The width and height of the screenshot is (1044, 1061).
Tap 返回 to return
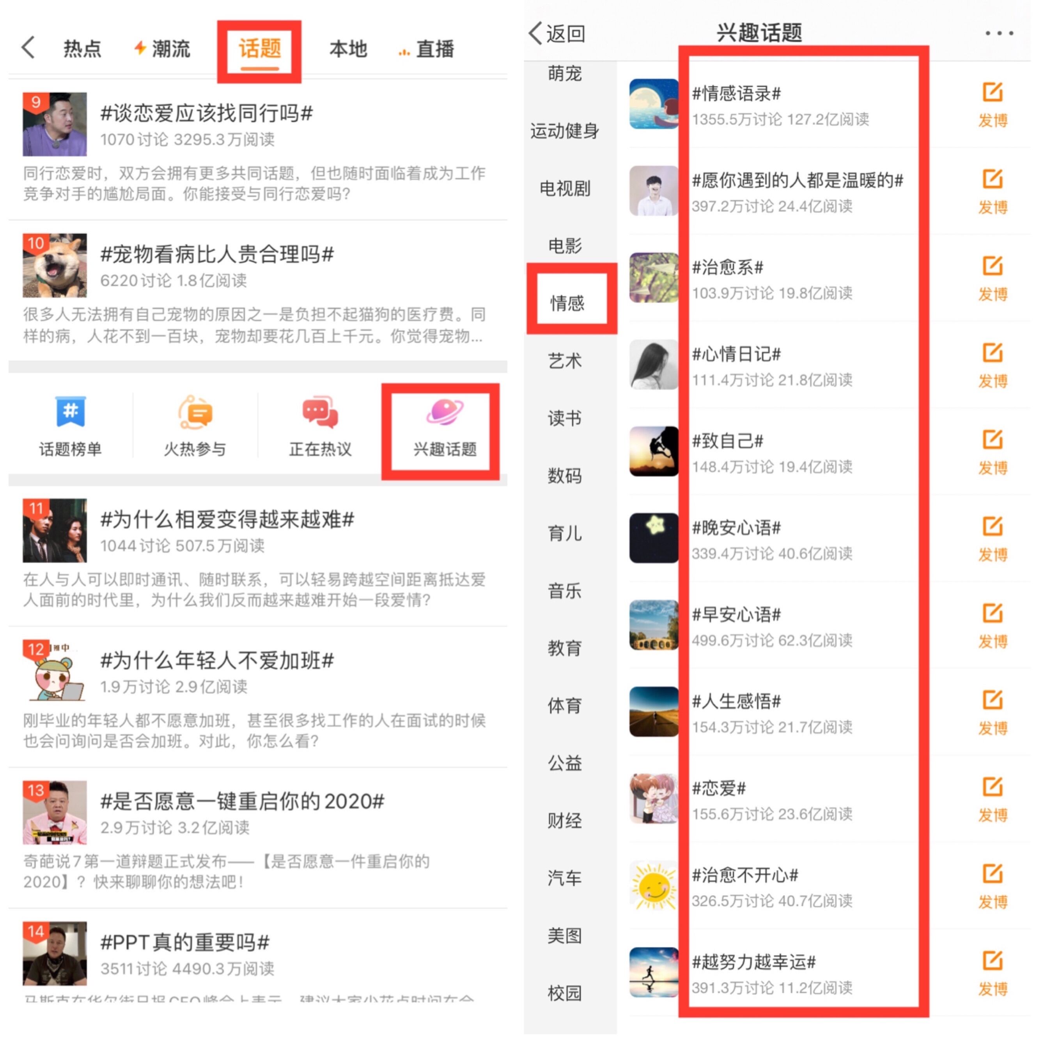pos(557,34)
